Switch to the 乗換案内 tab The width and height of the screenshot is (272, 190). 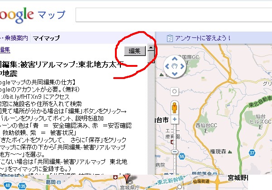[16, 38]
